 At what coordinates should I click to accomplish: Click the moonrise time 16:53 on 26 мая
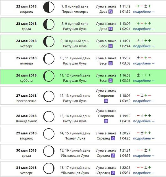[127, 75]
